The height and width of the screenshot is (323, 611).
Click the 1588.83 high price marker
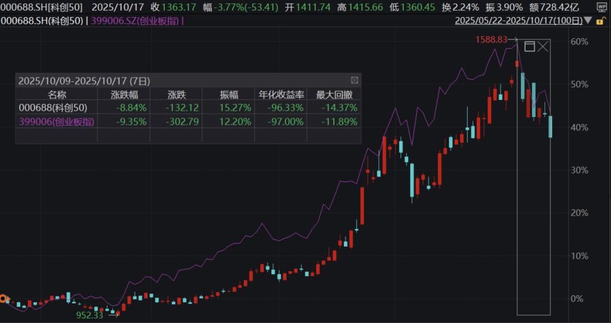pos(492,40)
